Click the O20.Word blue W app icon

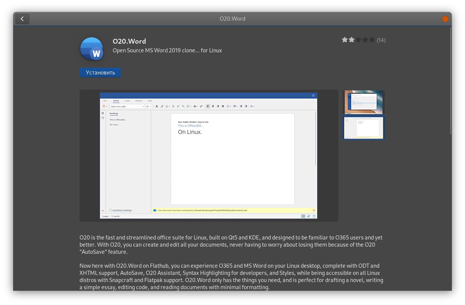92,49
